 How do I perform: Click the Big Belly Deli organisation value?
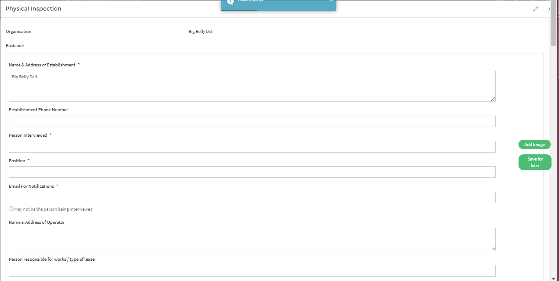coord(201,32)
